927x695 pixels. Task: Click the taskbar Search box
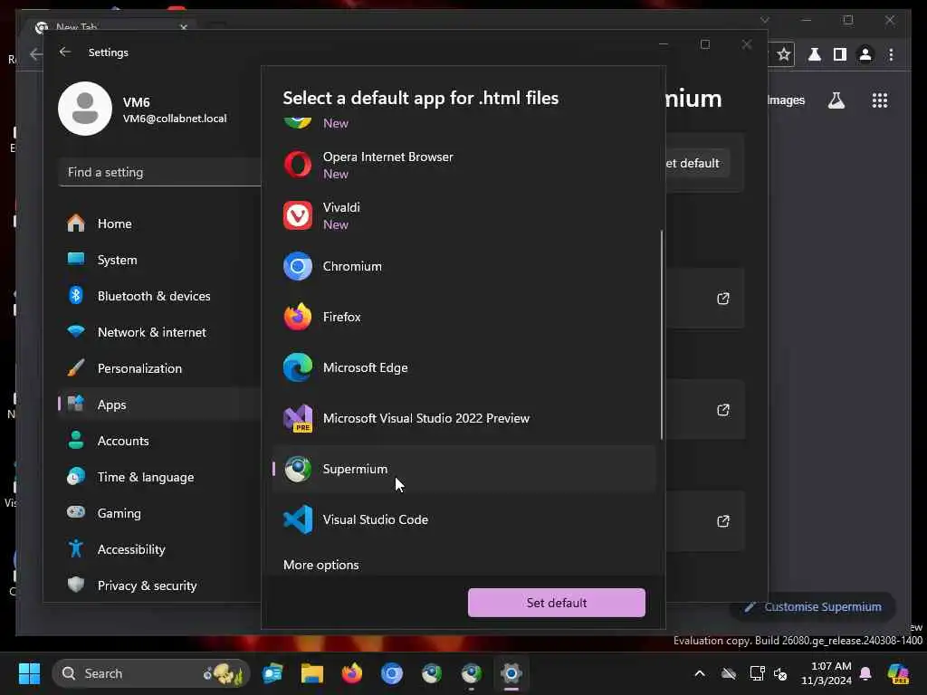click(x=151, y=673)
